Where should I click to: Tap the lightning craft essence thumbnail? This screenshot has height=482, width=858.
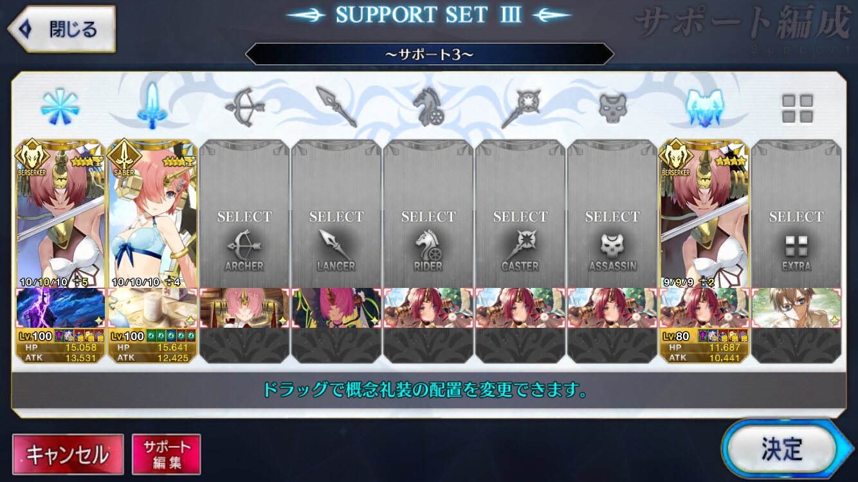(x=60, y=308)
